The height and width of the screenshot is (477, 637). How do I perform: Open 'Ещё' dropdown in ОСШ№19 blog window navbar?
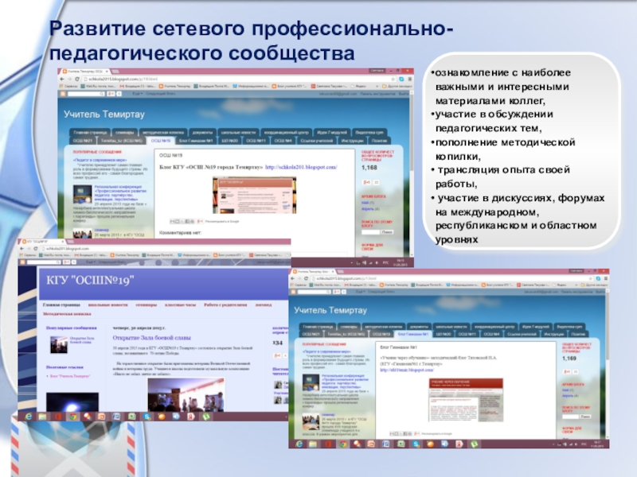(91, 262)
